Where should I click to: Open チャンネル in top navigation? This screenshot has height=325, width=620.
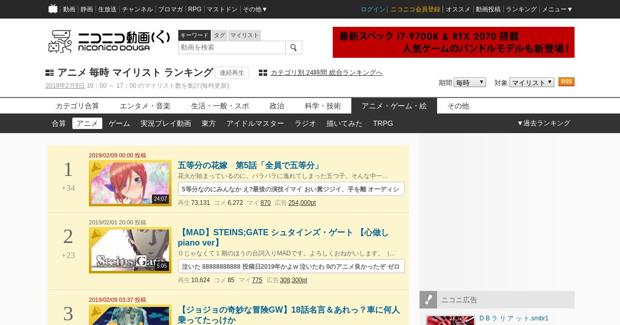(137, 9)
